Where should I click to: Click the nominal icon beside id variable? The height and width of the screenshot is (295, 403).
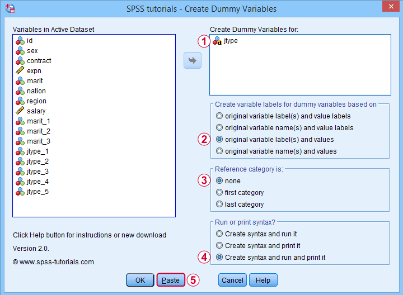tap(20, 41)
